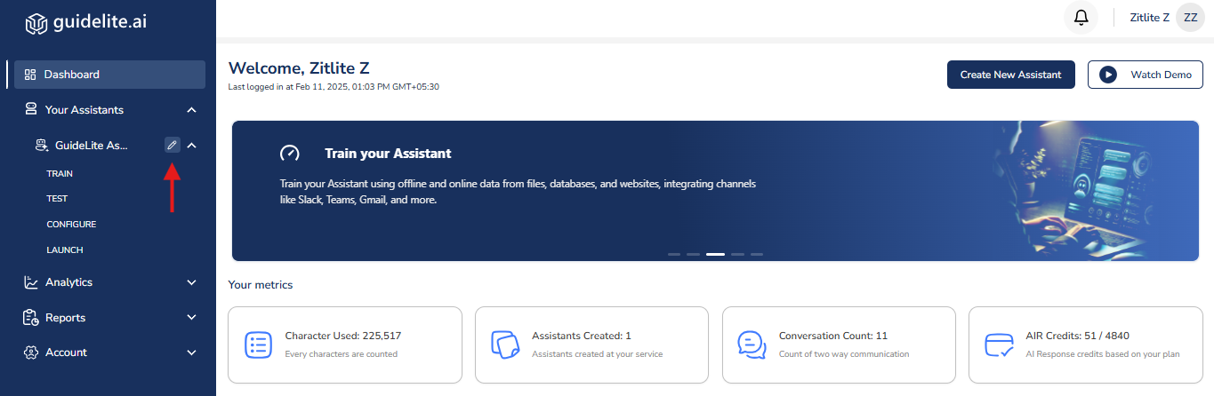Screen dimensions: 1214x396
Task: Click the Train your Assistant gauge icon
Action: [x=290, y=153]
